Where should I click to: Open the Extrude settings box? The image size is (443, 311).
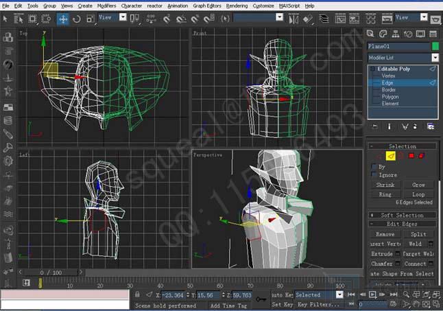pyautogui.click(x=398, y=254)
